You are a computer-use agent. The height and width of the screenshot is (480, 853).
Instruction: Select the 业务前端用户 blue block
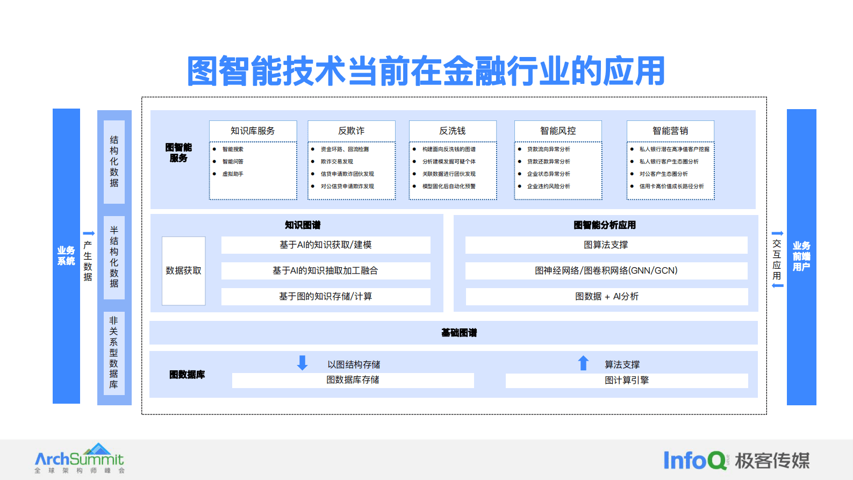(x=801, y=257)
